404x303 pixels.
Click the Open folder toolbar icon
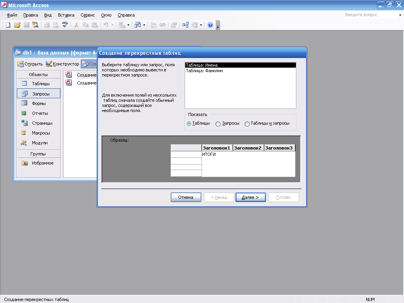click(17, 25)
